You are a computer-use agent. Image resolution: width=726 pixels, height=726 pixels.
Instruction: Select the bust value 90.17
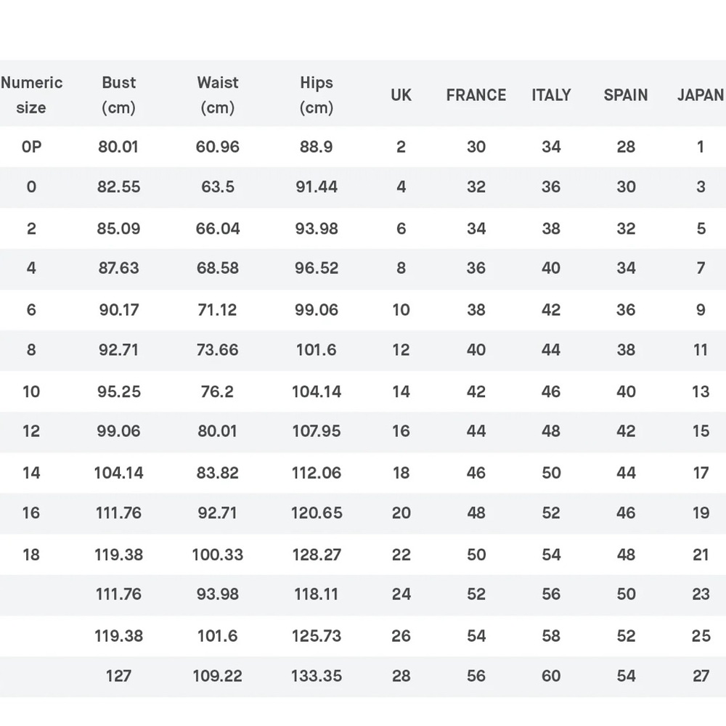click(x=119, y=310)
